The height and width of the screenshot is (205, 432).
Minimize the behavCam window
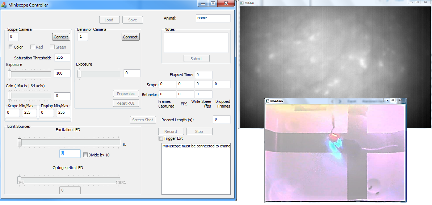(x=387, y=100)
